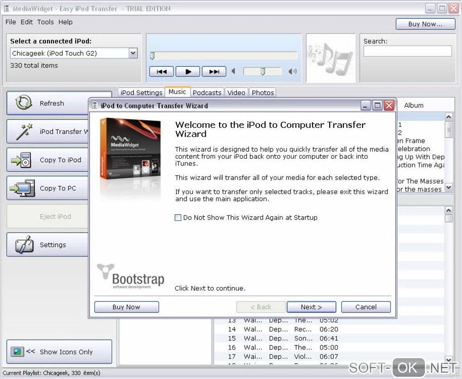Close the iPod Transfer Wizard dialog
Image resolution: width=462 pixels, height=379 pixels.
point(389,105)
